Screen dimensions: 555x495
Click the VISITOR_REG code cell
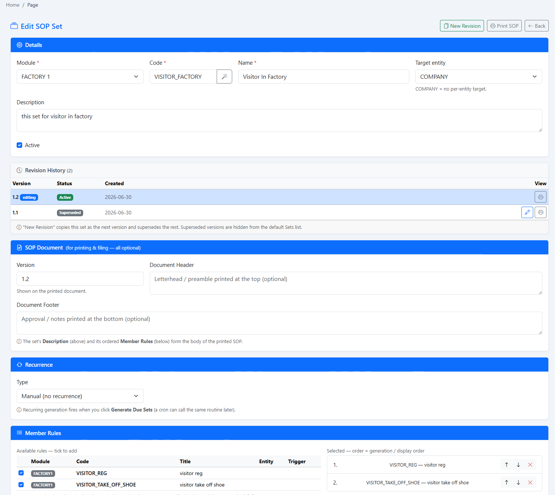coord(92,473)
